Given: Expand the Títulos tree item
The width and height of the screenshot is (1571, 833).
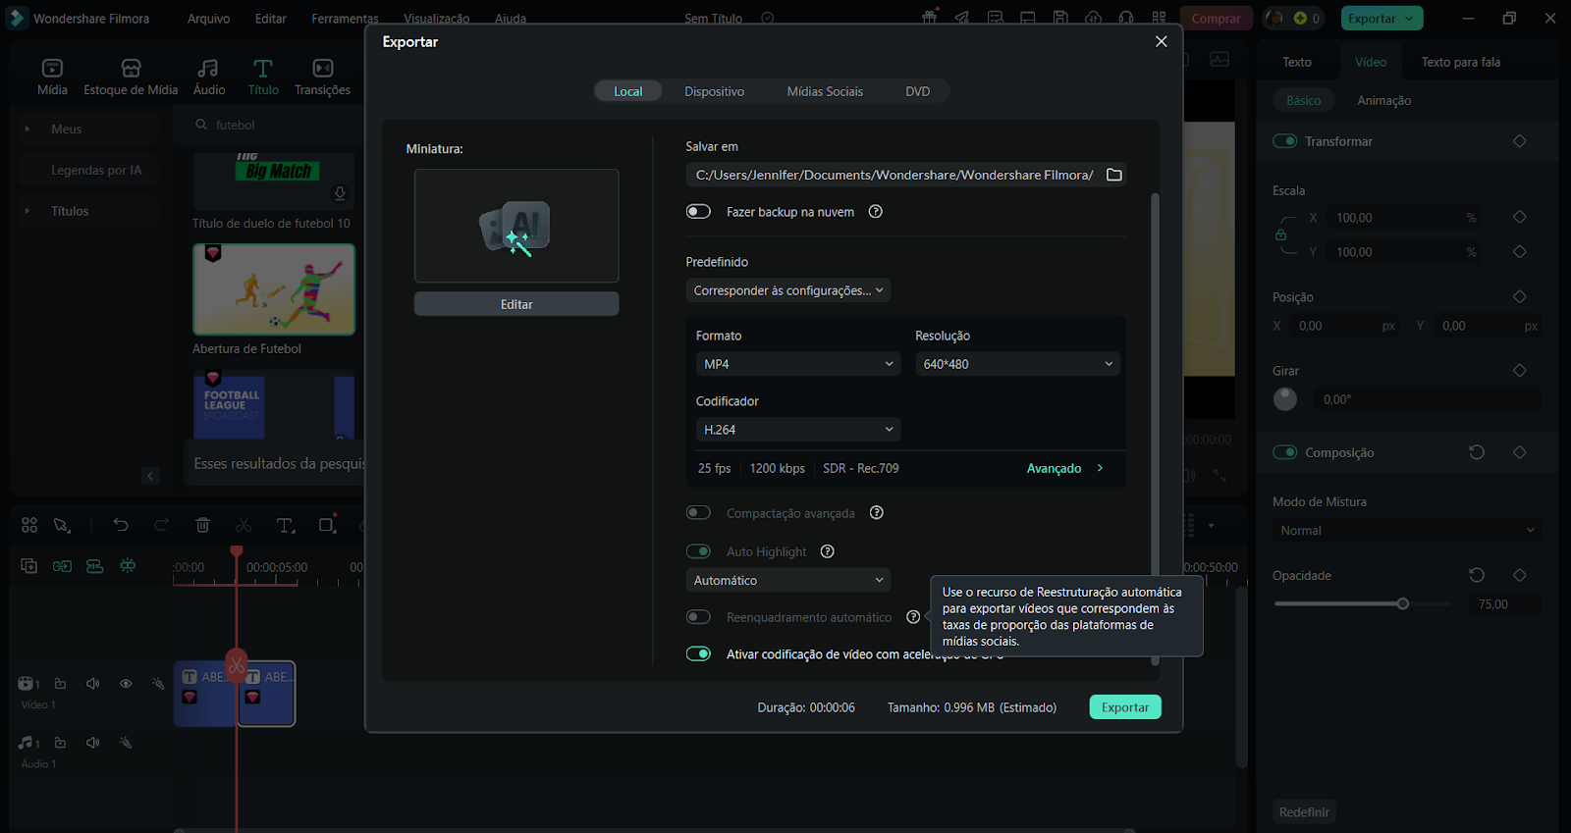Looking at the screenshot, I should click(27, 211).
